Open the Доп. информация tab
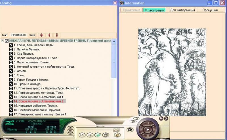Screen dimensions: 227x140 pos(182,10)
